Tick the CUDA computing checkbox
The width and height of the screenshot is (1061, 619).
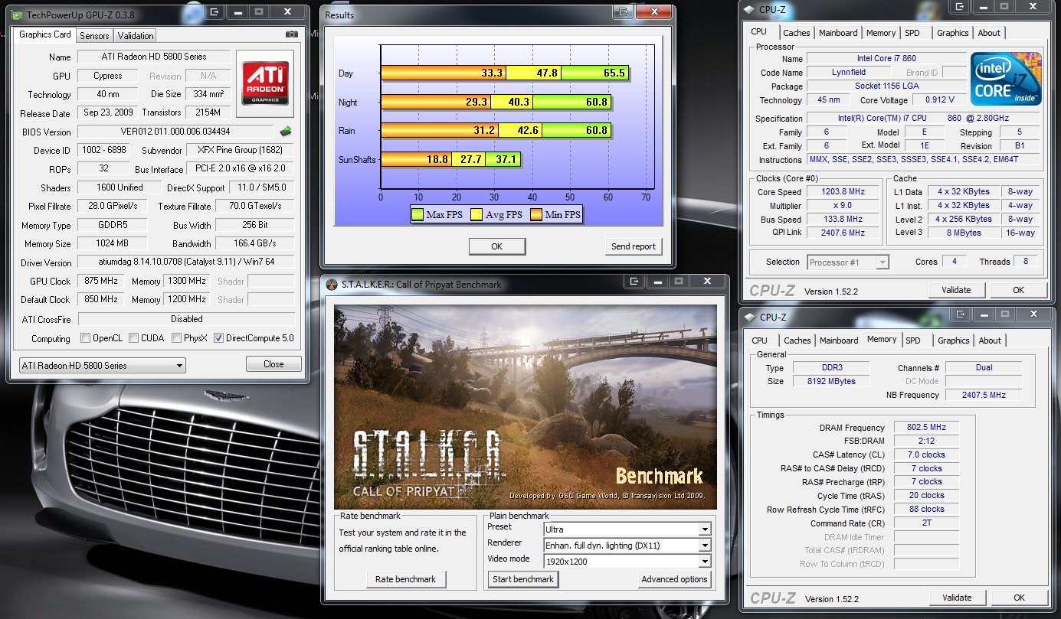(x=134, y=338)
